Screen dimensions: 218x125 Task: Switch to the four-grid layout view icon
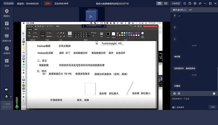coord(166,4)
